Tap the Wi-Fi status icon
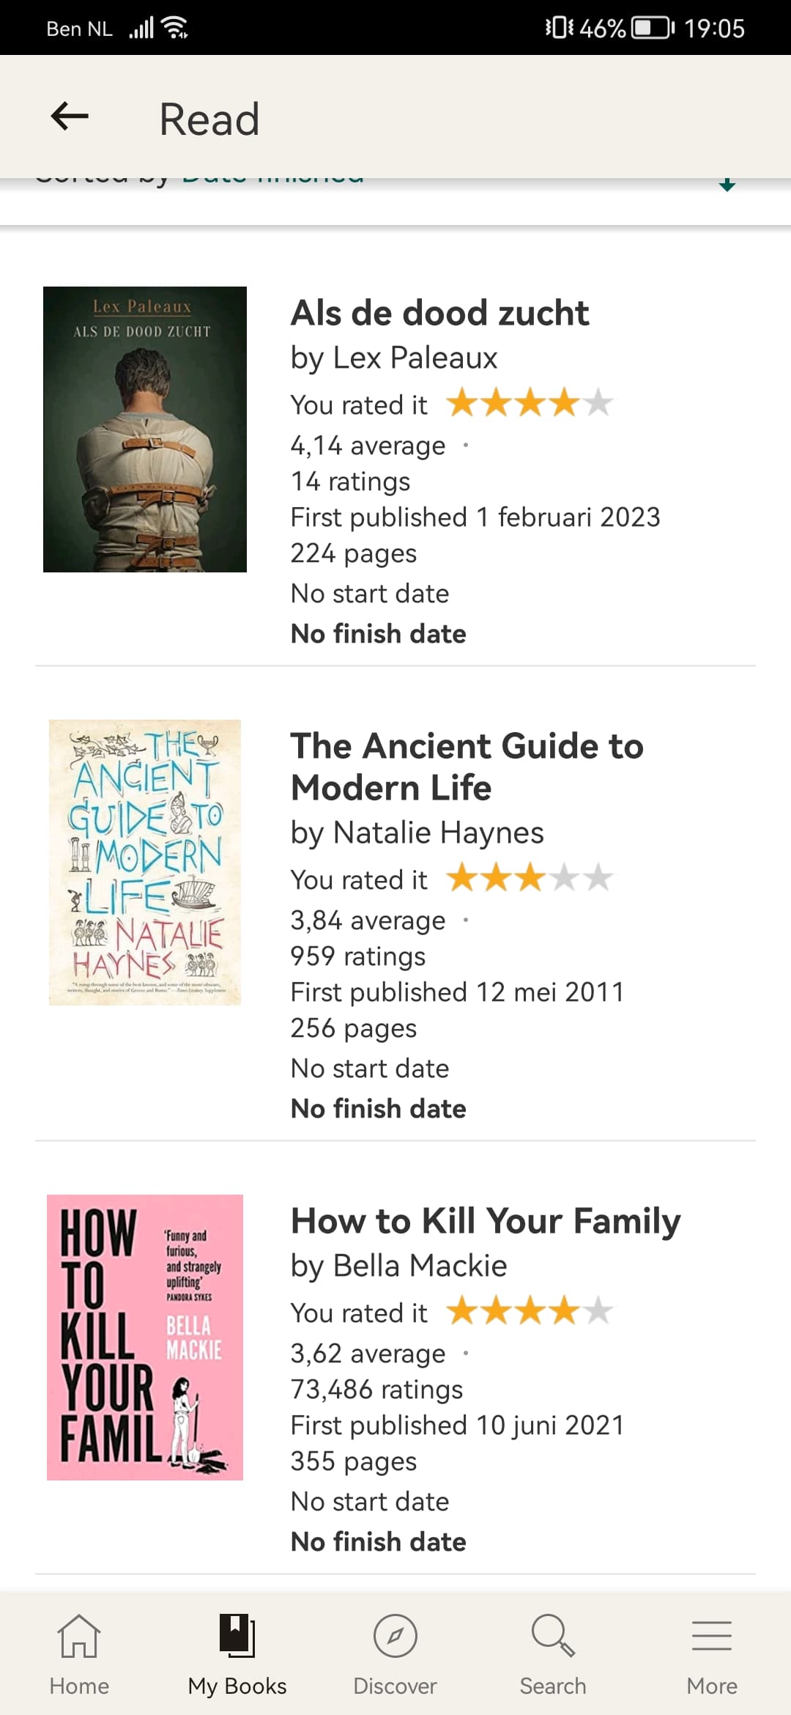This screenshot has height=1715, width=791. [175, 28]
